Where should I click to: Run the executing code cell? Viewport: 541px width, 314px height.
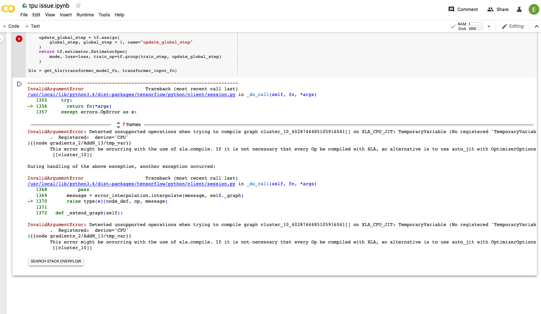point(19,39)
